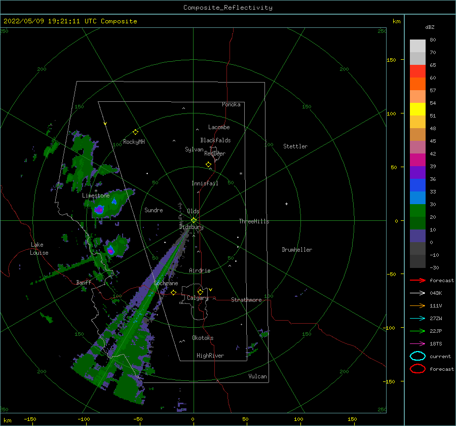This screenshot has width=456, height=426.
Task: Click the yellow 51-54 dBZ color swatch
Action: click(x=417, y=109)
